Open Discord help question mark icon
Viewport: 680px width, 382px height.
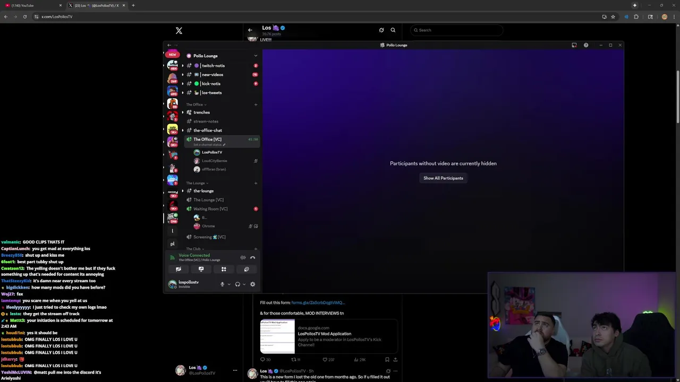[586, 45]
